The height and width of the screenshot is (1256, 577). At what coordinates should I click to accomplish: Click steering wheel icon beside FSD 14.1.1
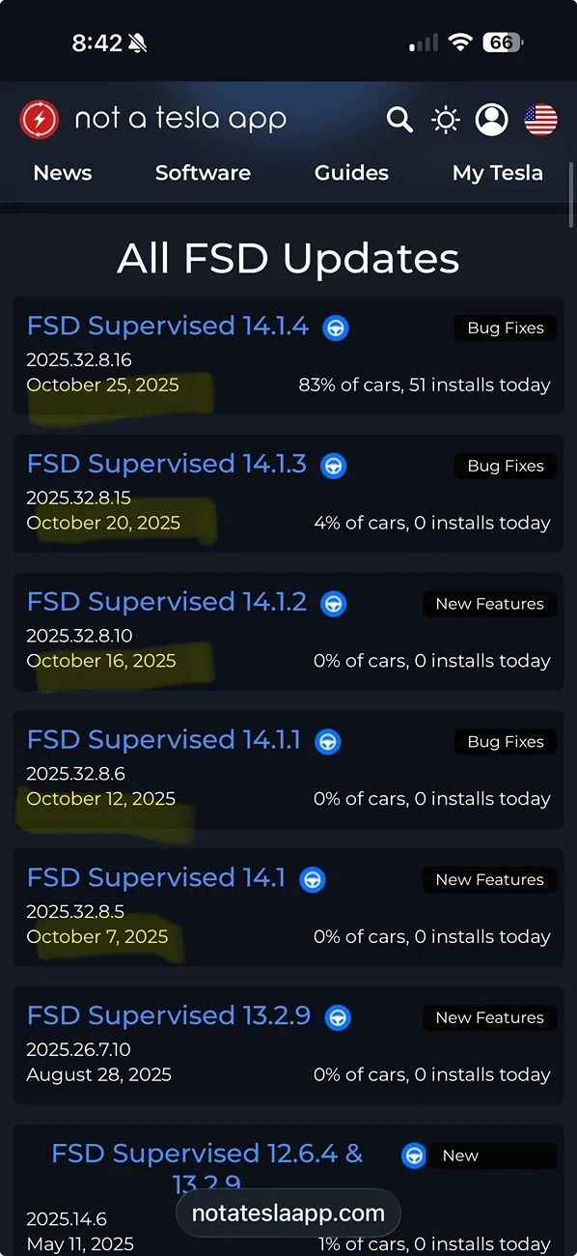[328, 742]
